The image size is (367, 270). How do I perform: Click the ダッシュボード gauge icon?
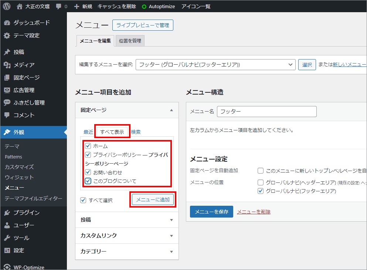pos(7,23)
